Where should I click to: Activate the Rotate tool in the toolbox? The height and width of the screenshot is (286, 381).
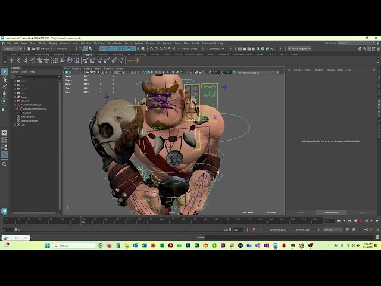click(x=4, y=101)
